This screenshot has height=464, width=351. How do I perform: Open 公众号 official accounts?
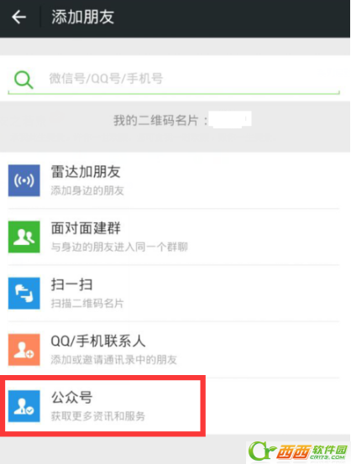click(174, 406)
